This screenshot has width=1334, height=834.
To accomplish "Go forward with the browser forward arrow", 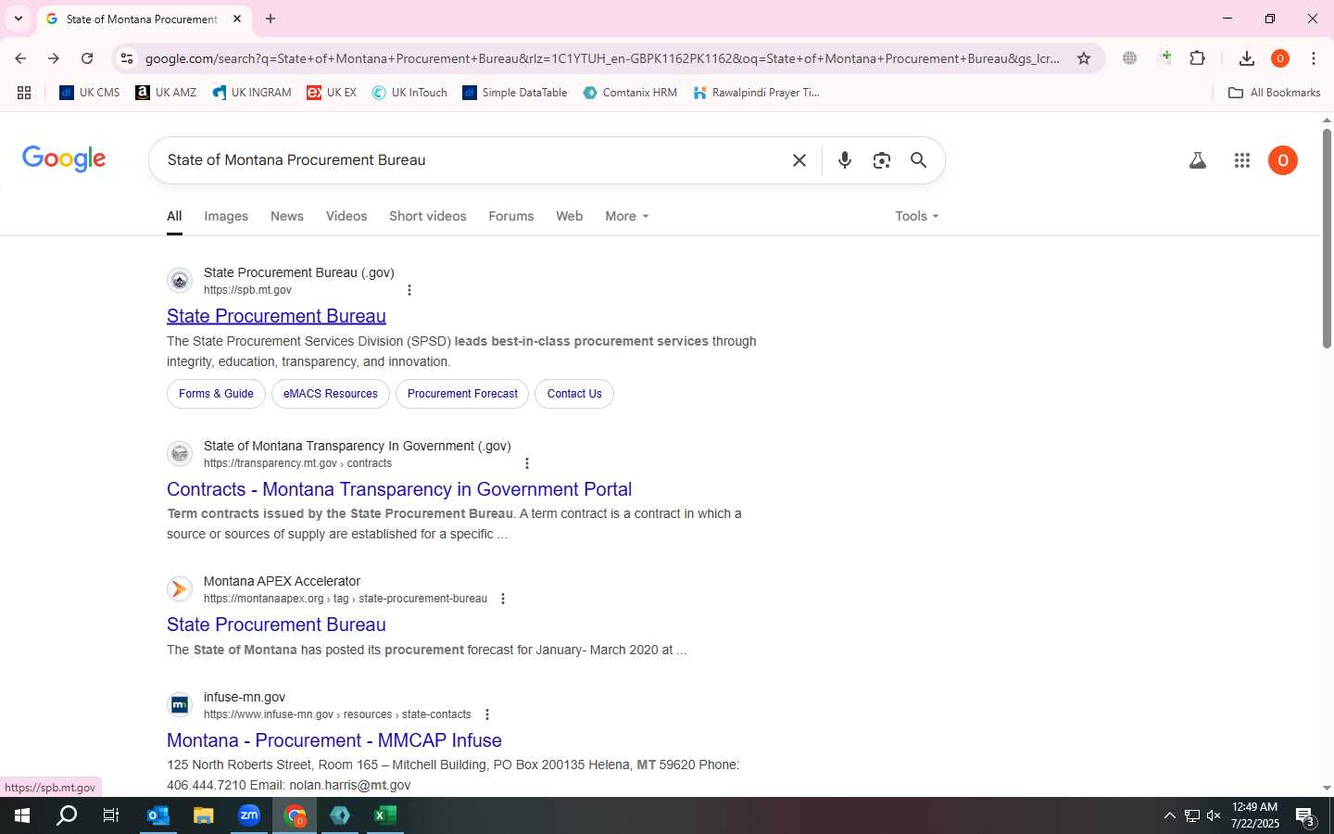I will (54, 58).
